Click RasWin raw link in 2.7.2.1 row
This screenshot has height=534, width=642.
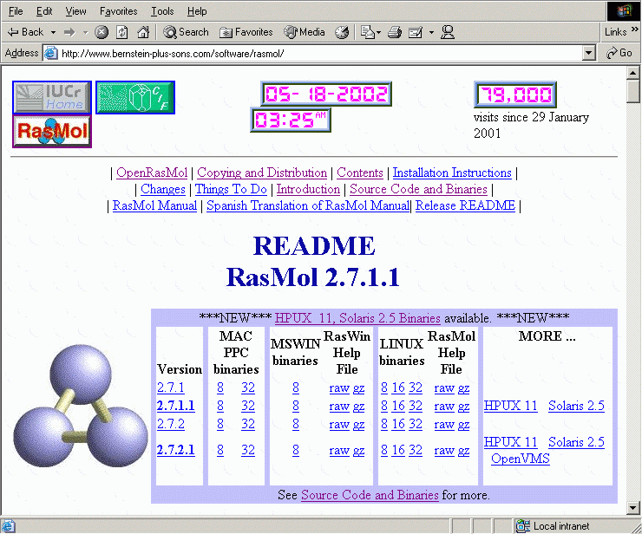click(339, 450)
